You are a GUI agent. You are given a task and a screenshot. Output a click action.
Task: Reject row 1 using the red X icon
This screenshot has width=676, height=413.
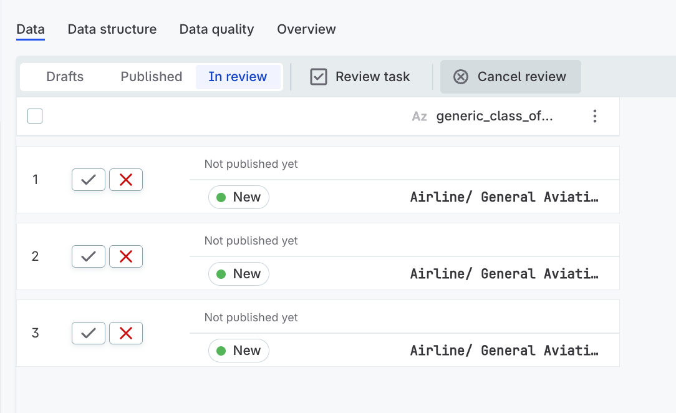(126, 179)
